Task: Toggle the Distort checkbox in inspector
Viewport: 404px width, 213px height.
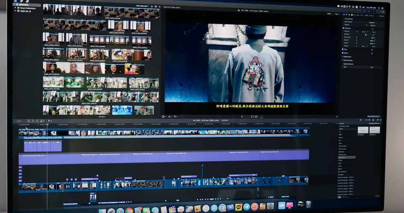Action: [x=343, y=53]
